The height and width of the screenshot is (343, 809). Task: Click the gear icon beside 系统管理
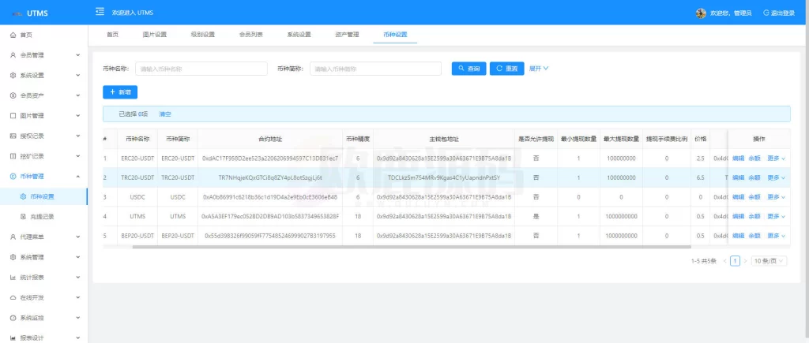(x=13, y=257)
